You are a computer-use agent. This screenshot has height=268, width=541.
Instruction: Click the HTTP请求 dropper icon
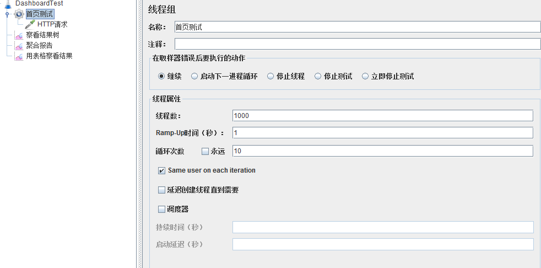[x=30, y=24]
